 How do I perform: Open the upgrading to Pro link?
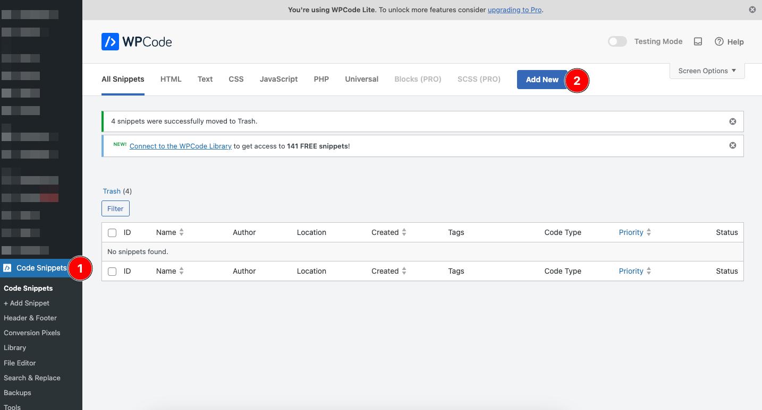click(514, 10)
